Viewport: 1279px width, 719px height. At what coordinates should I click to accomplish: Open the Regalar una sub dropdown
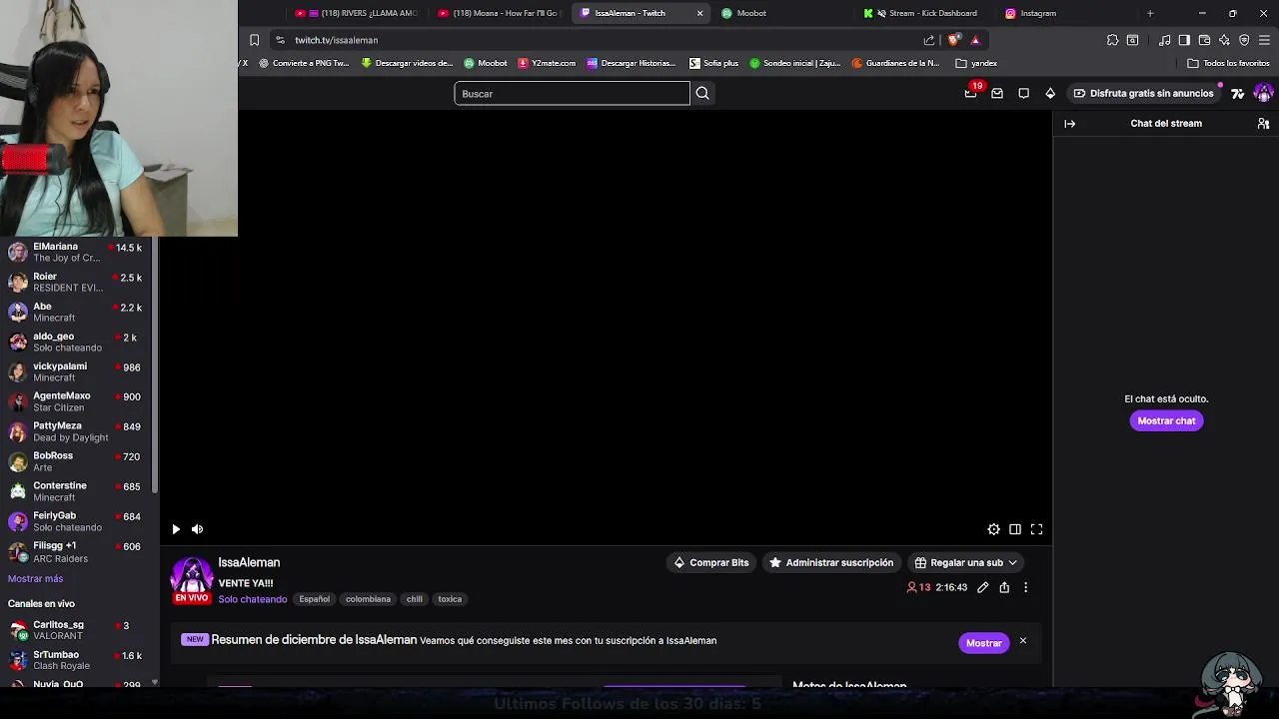click(x=965, y=562)
